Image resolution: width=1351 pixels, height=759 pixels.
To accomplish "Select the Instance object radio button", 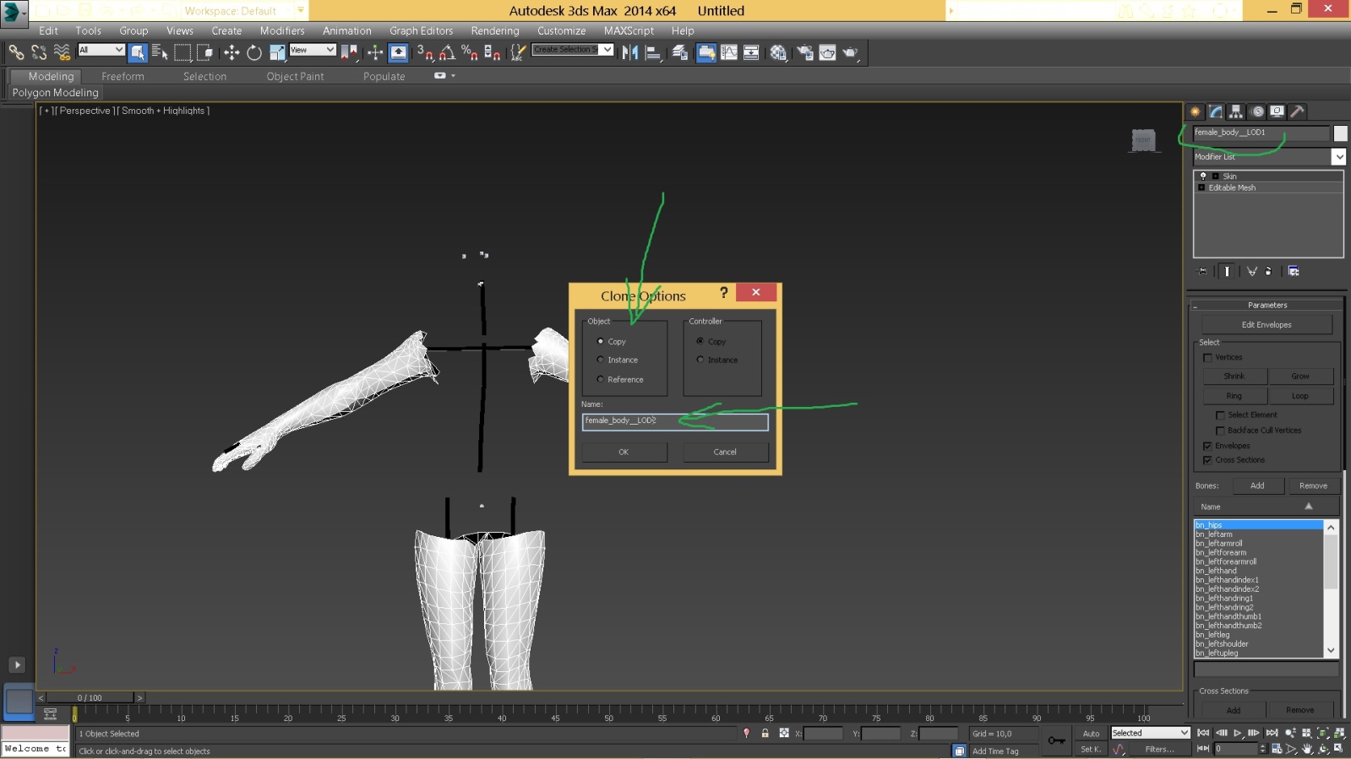I will coord(601,361).
